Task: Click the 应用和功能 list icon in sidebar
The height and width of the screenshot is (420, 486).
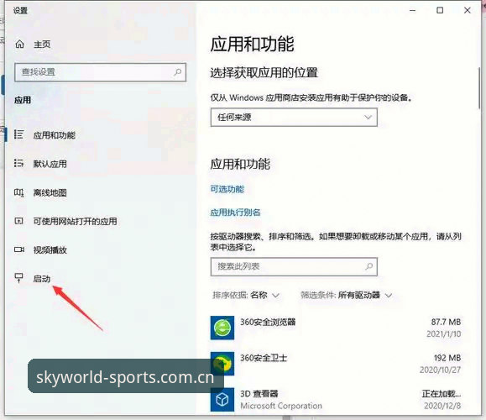Action: coord(18,134)
